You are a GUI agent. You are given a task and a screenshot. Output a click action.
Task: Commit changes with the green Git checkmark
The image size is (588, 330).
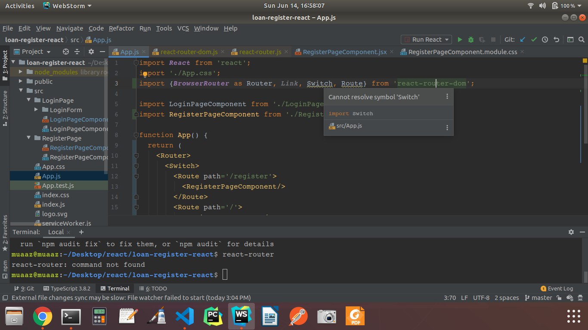534,40
